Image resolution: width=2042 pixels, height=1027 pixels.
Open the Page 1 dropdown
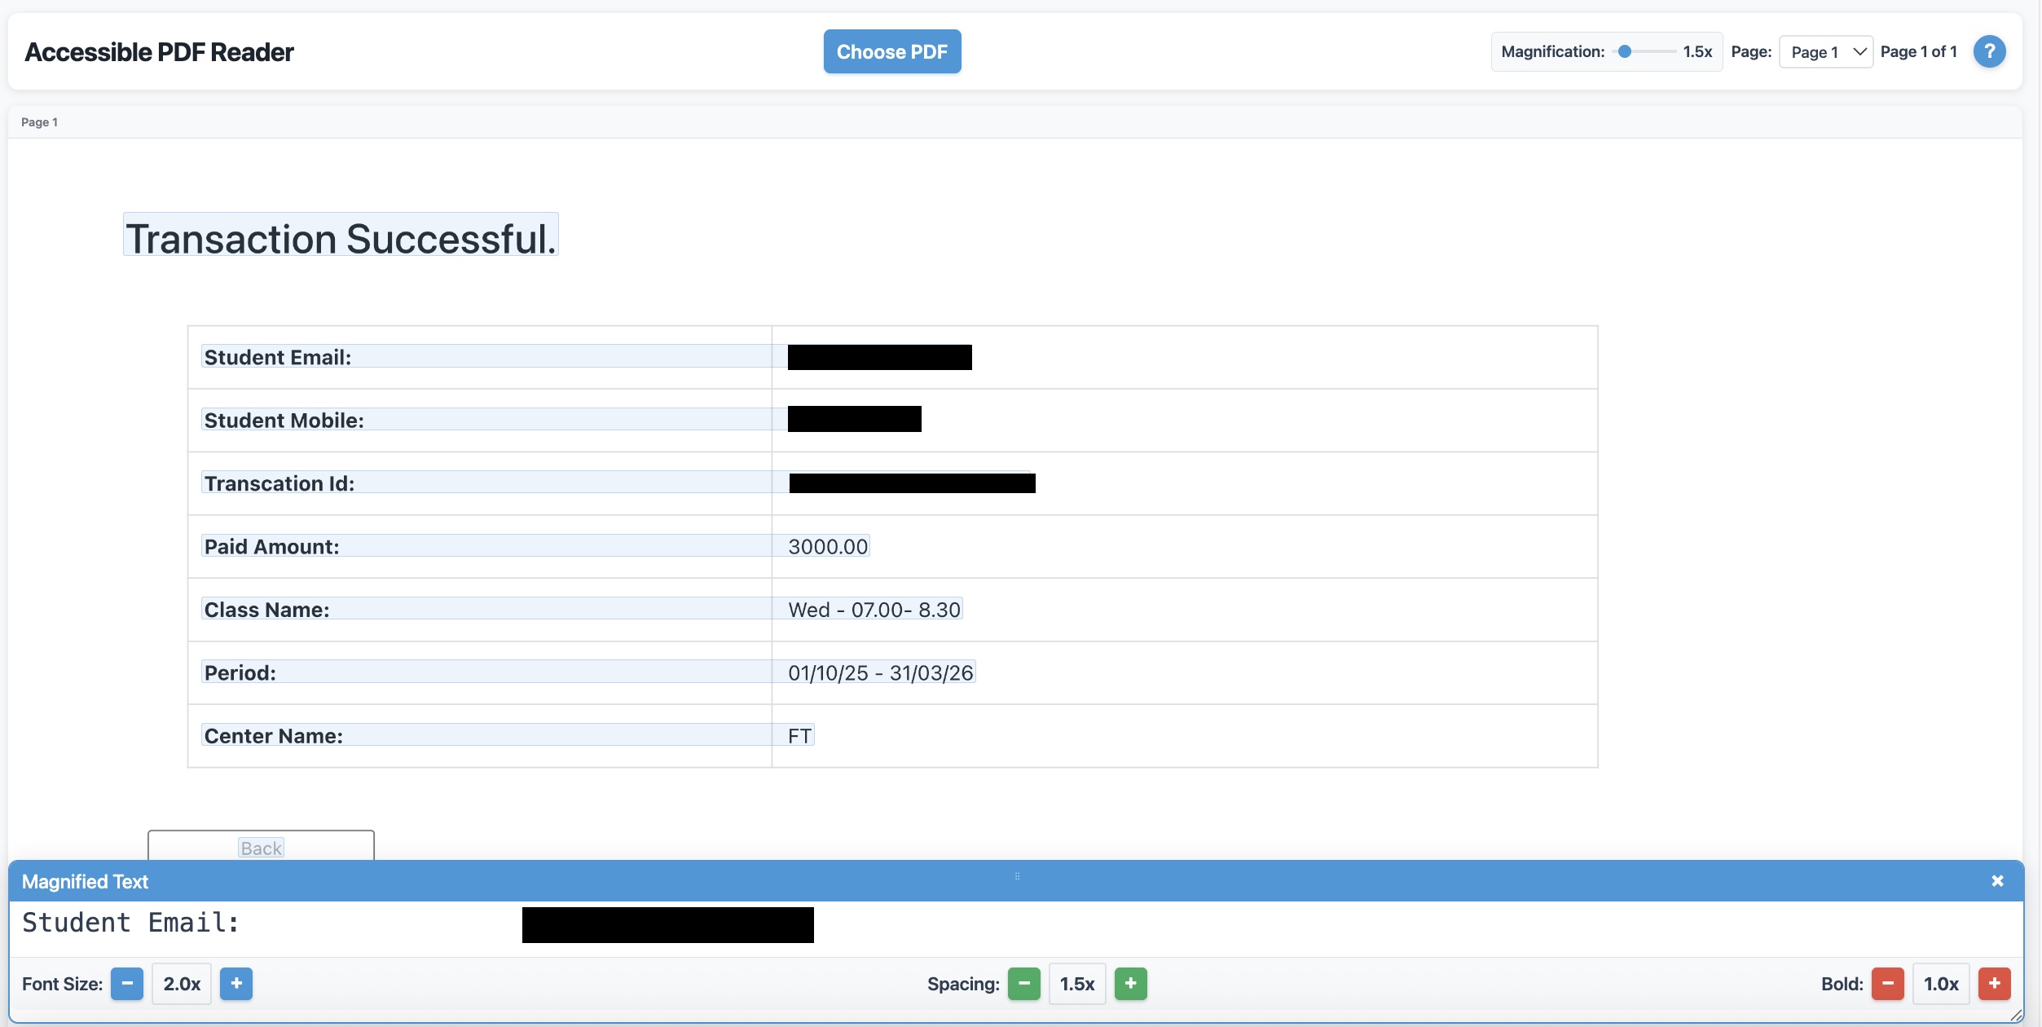click(1825, 52)
